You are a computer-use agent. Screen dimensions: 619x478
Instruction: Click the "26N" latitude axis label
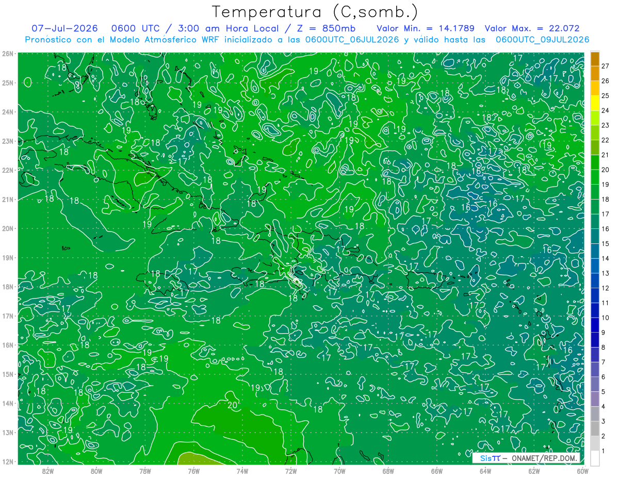(x=7, y=54)
